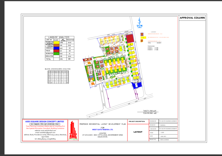This screenshot has height=156, width=222.
Task: Click the BLOCK VI label on the plan
Action: (118, 85)
